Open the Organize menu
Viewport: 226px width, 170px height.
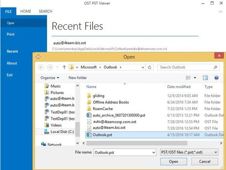click(x=50, y=78)
